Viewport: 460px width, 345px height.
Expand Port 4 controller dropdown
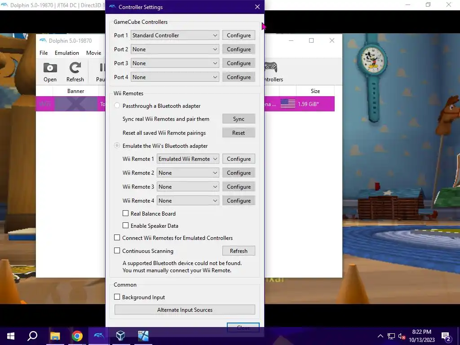pyautogui.click(x=175, y=77)
